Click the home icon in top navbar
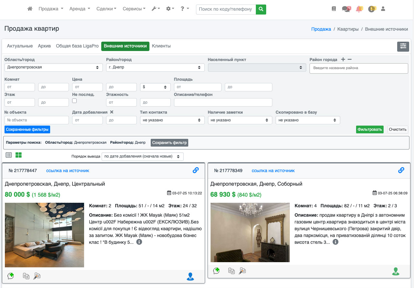414x288 pixels. [30, 9]
